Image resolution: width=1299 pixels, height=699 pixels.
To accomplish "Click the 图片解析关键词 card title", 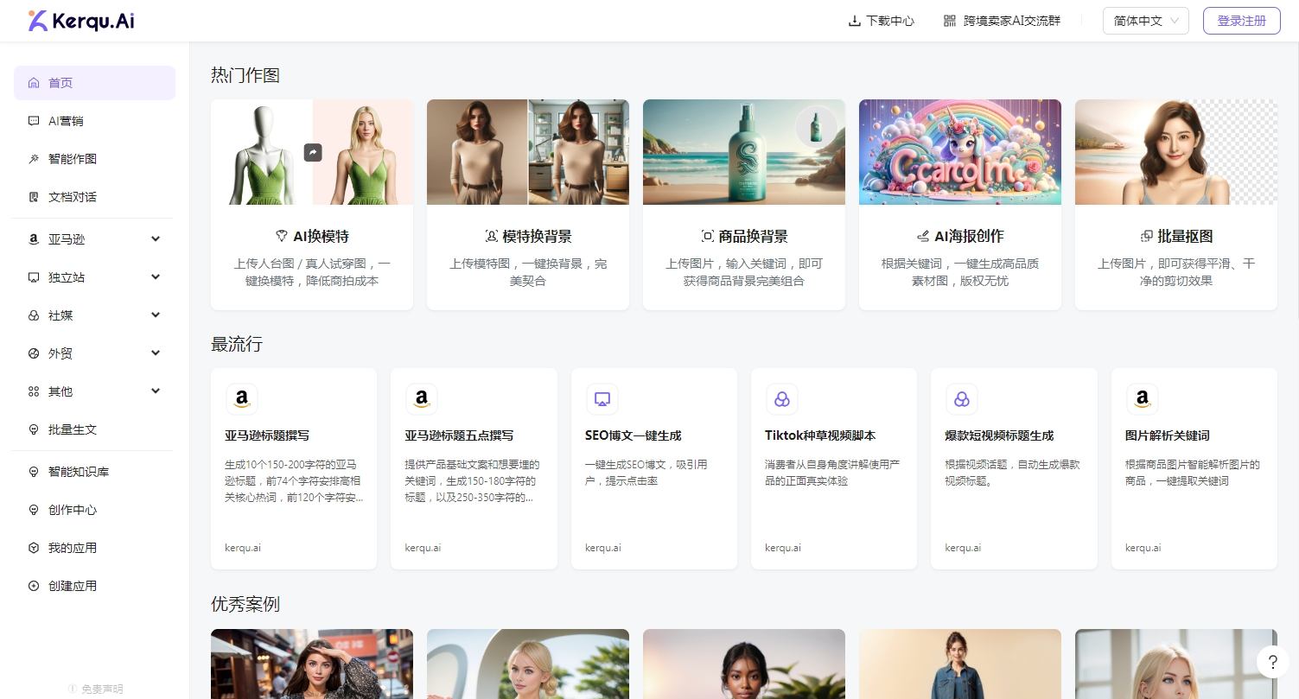I will coord(1168,435).
